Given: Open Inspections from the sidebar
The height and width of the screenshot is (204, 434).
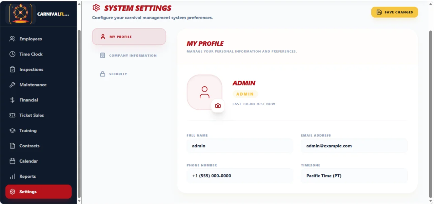Looking at the screenshot, I should tap(39, 69).
